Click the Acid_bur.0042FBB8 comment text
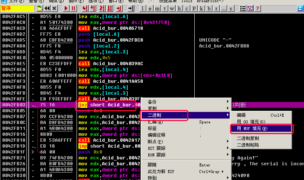The height and width of the screenshot is (180, 304). coord(224,46)
